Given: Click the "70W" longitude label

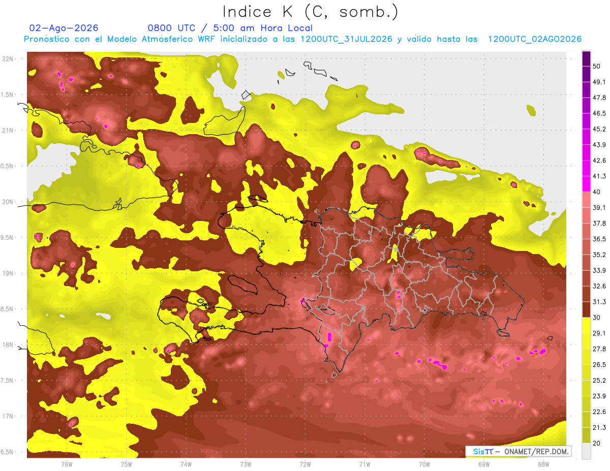Looking at the screenshot, I should (x=424, y=464).
